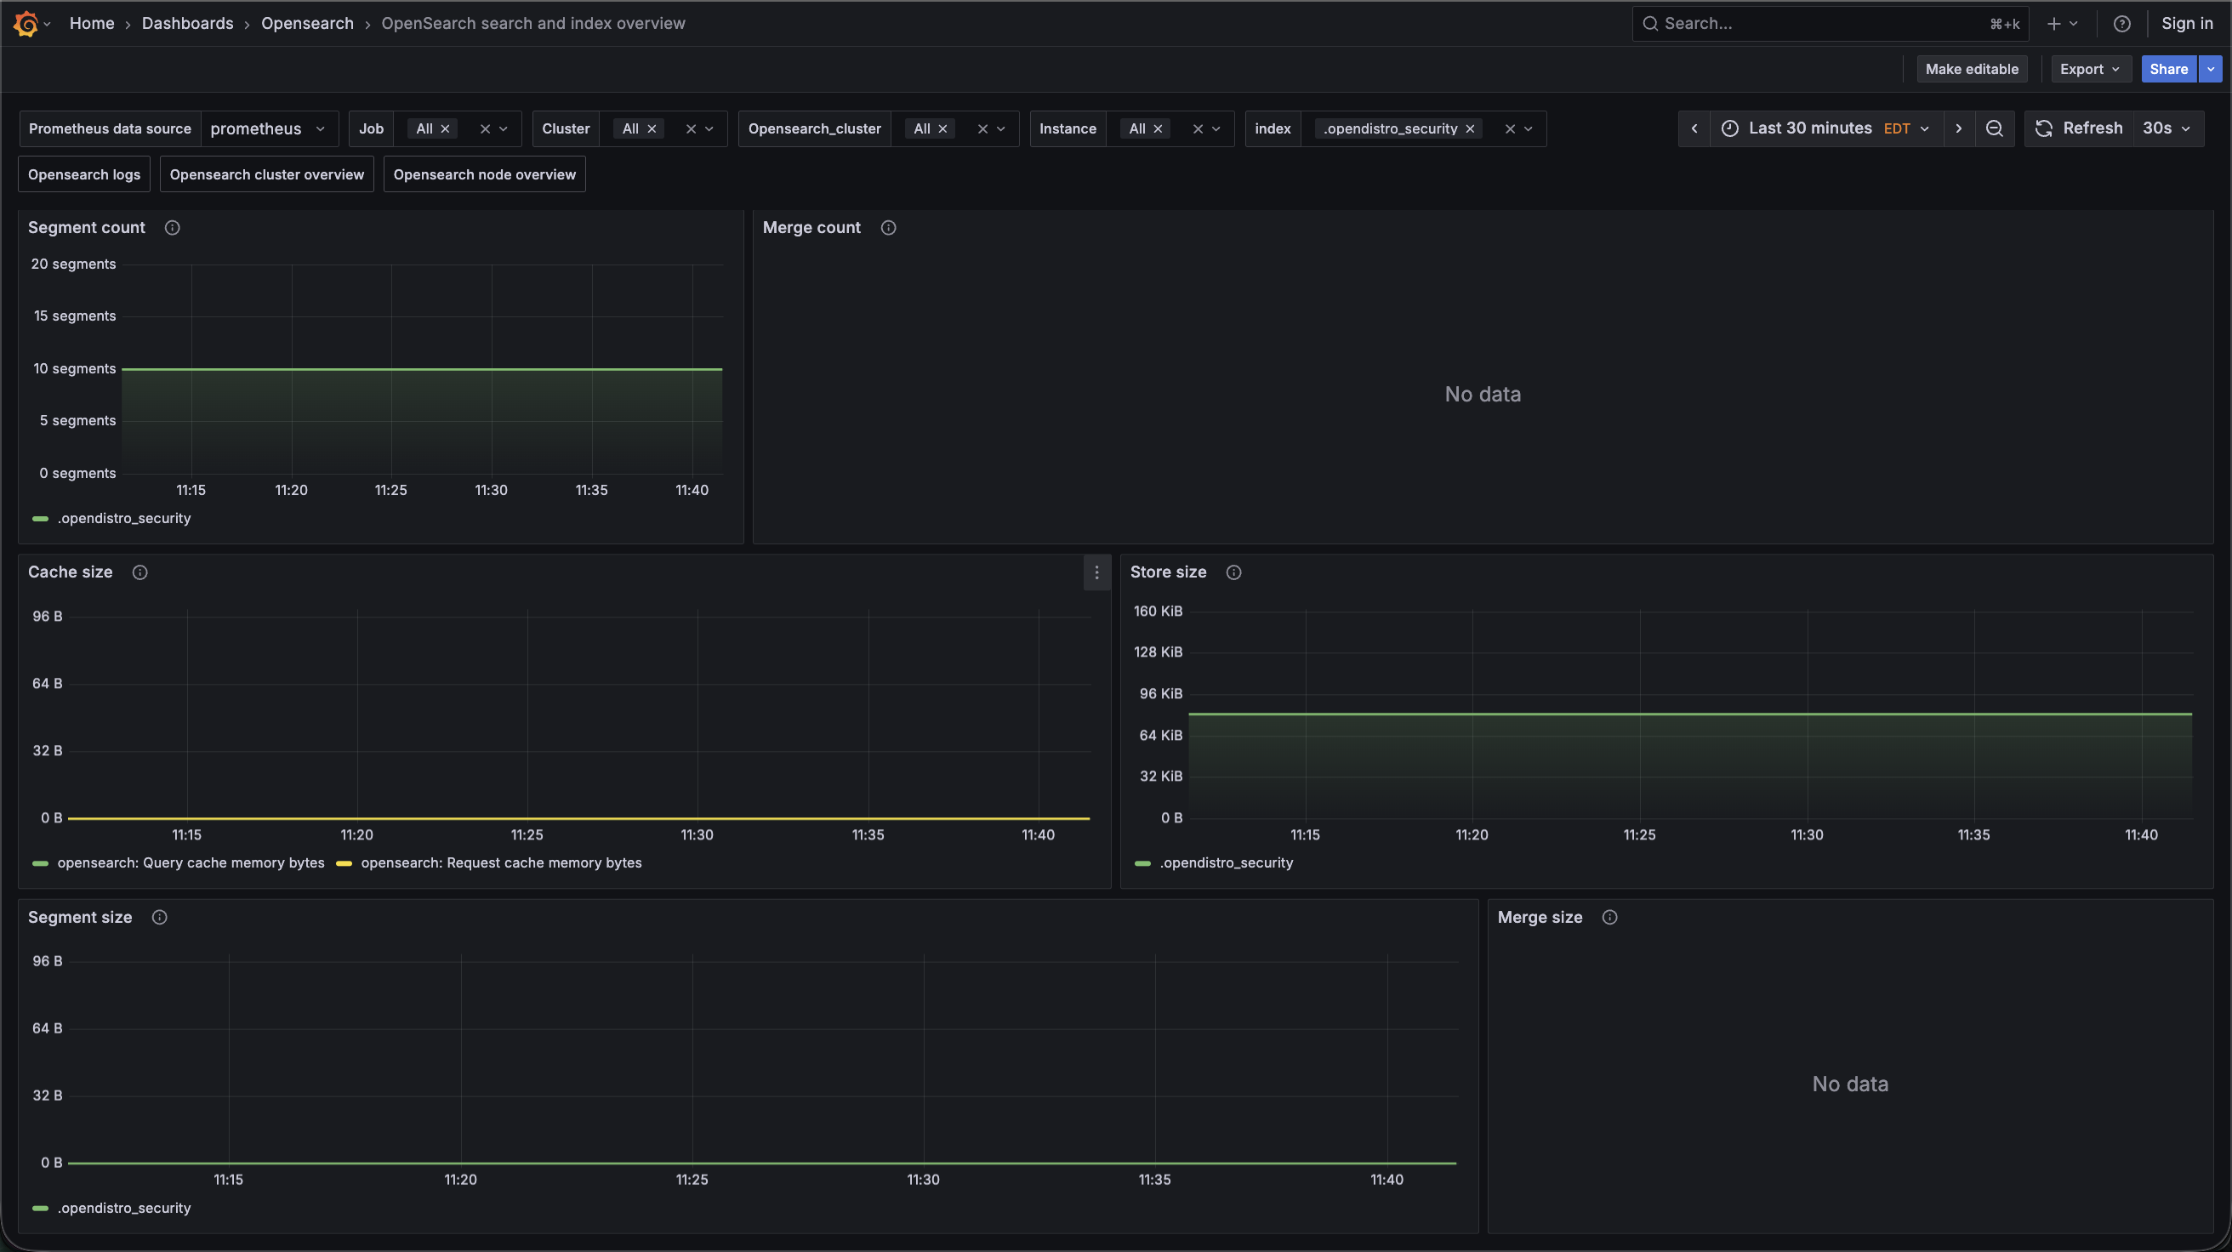Expand the Instance filter dropdown arrow
Image resolution: width=2232 pixels, height=1252 pixels.
point(1216,129)
